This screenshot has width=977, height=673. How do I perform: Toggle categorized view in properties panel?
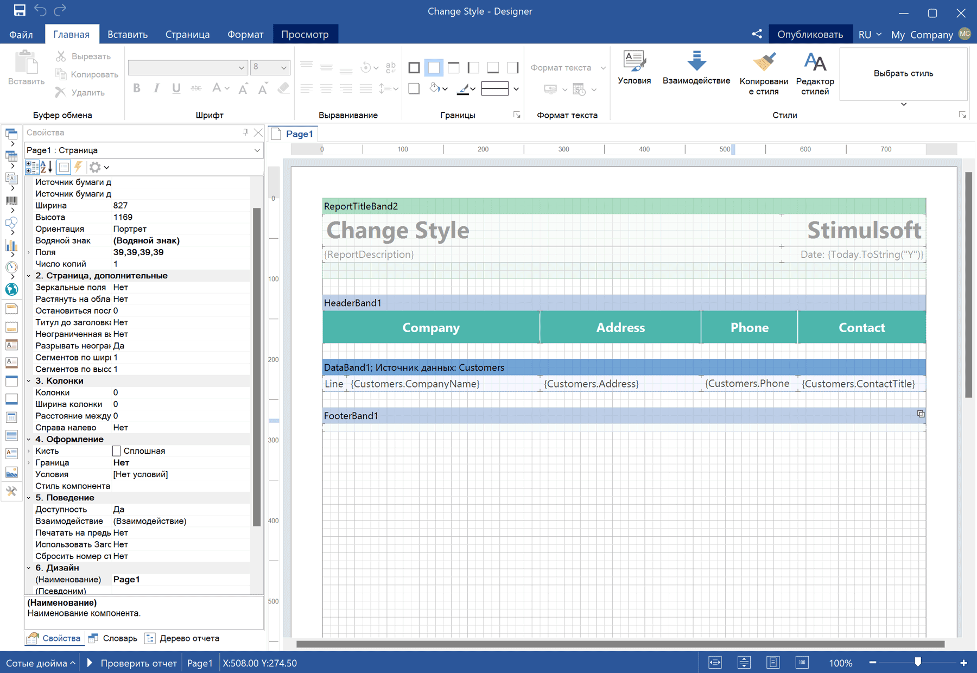click(32, 167)
